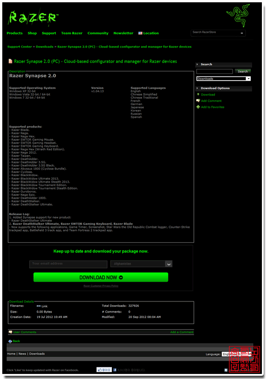Click the blue Back arrow icon
The image size is (266, 379).
pyautogui.click(x=10, y=341)
